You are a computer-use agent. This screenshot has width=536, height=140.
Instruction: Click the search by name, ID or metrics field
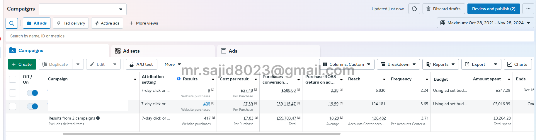[270, 36]
